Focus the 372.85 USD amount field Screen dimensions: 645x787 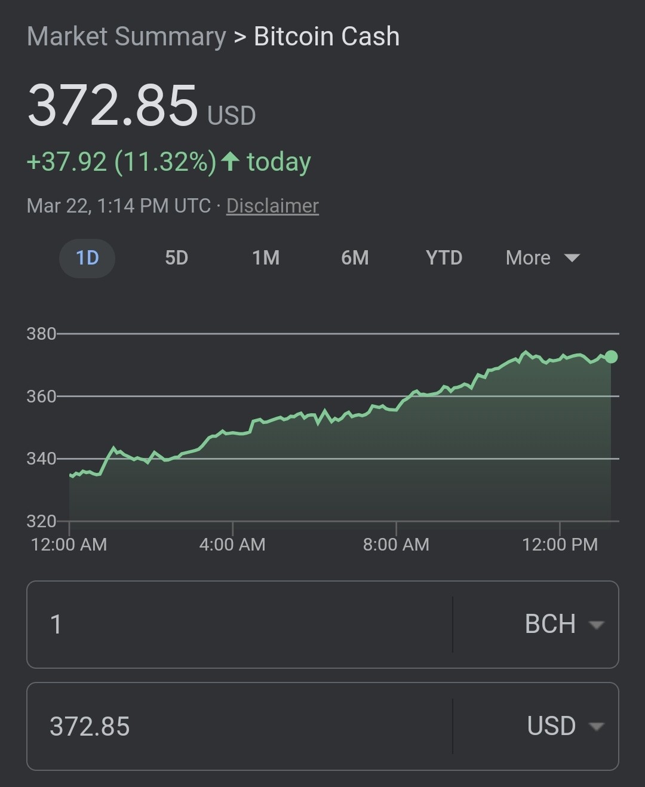point(240,727)
